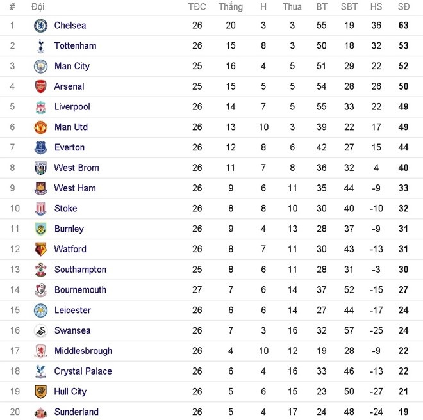Open the West Ham team link
This screenshot has width=423, height=420.
coord(75,188)
